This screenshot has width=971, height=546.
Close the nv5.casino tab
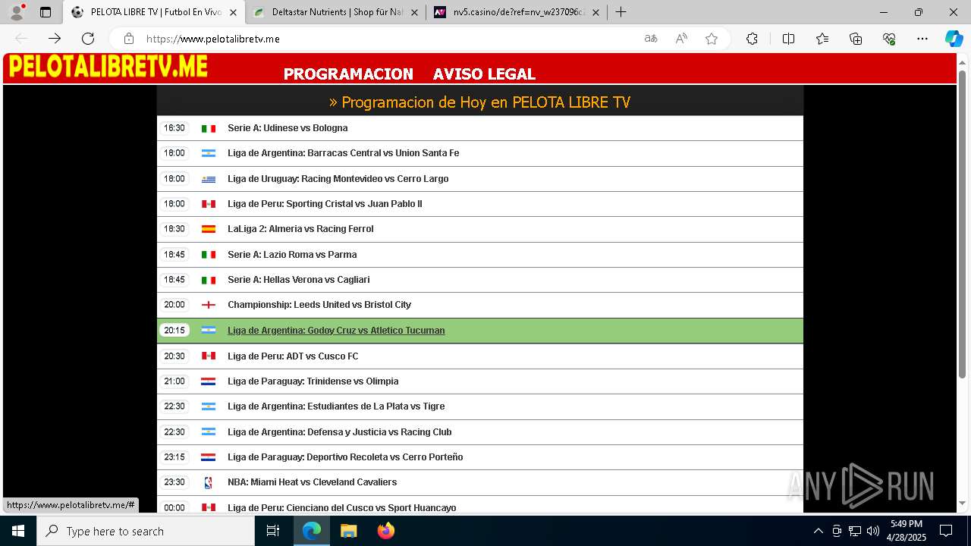point(595,12)
